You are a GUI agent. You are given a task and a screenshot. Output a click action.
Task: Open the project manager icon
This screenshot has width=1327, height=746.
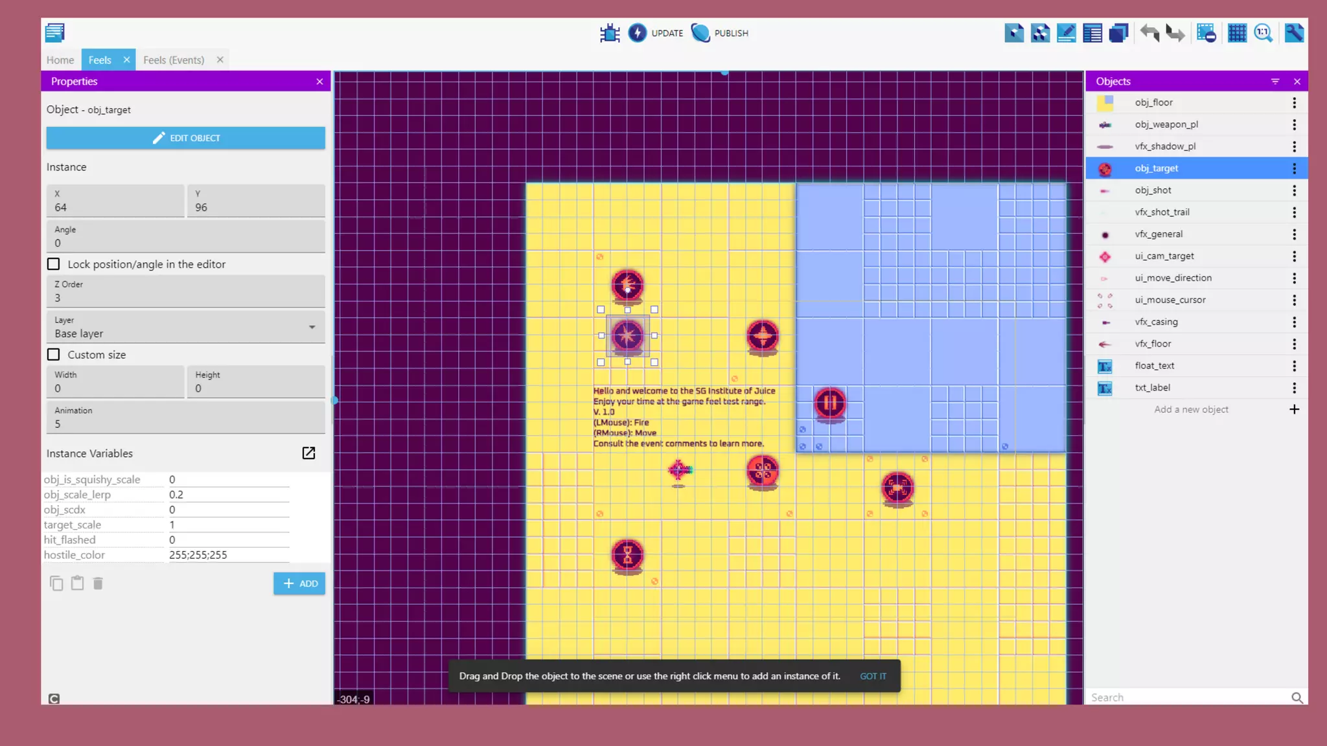[55, 32]
